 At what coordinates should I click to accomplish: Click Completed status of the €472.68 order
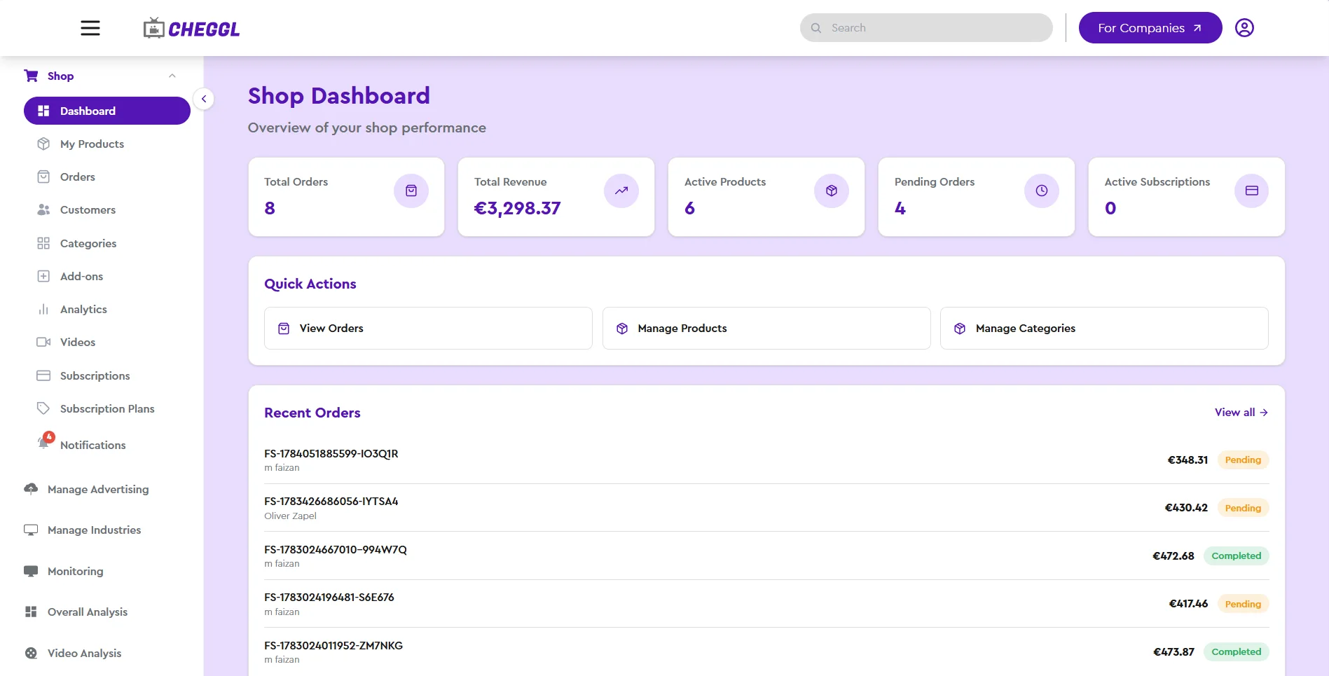[x=1237, y=556]
